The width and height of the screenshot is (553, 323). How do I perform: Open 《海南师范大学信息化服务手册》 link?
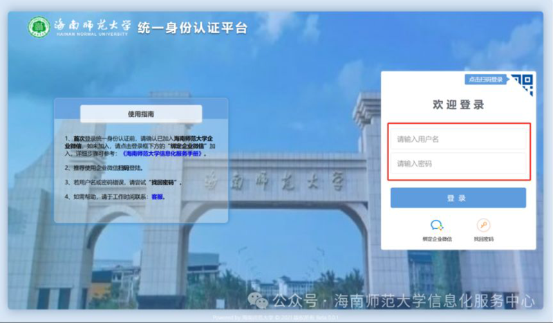[163, 154]
